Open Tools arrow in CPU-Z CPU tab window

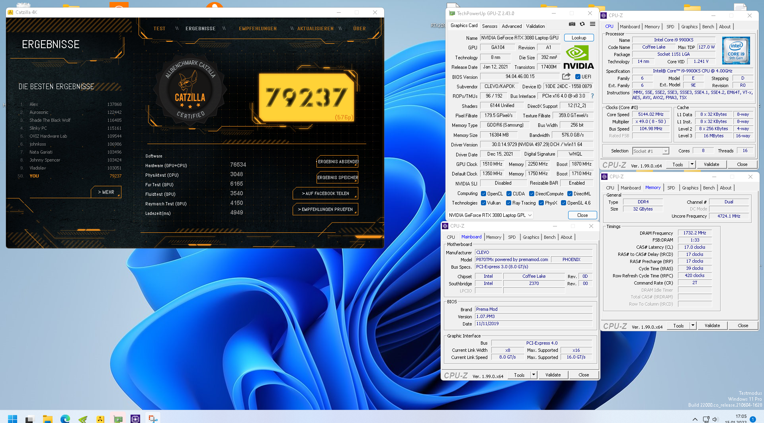pyautogui.click(x=692, y=164)
